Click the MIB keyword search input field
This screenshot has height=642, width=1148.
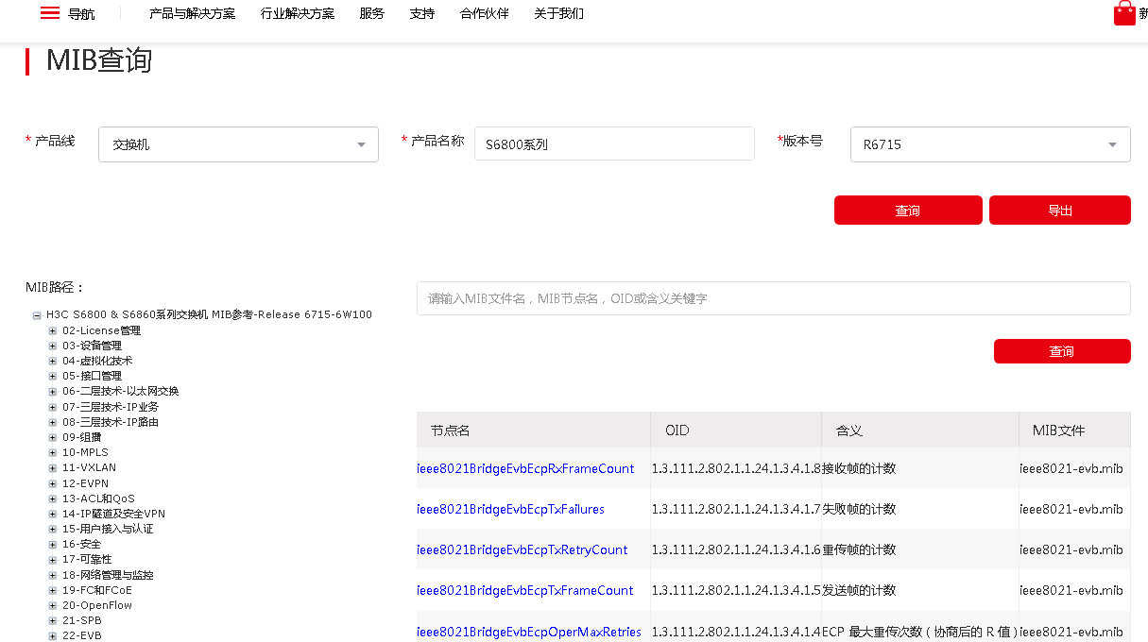point(774,298)
